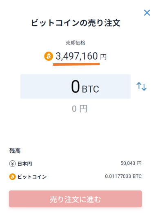Select the 0 円 converted amount text

click(80, 109)
